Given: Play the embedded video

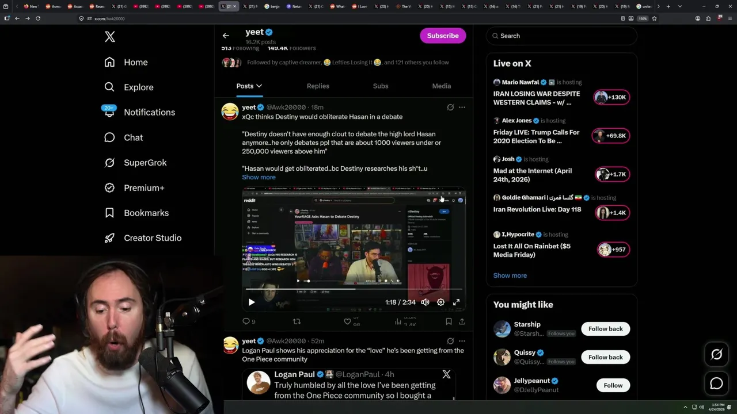Looking at the screenshot, I should [252, 302].
